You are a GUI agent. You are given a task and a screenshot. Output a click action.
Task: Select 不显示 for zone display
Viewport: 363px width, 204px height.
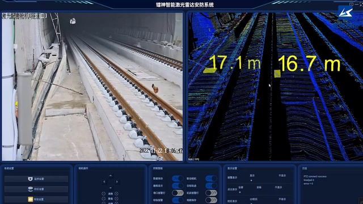[x=282, y=199]
